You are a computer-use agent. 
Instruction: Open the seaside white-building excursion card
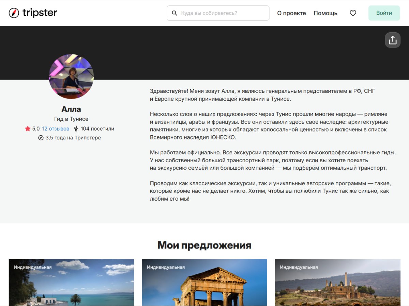[x=71, y=283]
